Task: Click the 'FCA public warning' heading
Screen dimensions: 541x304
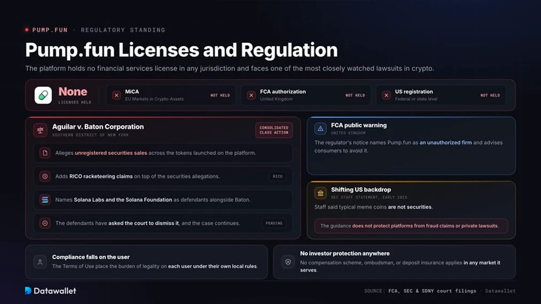Action: pos(359,125)
